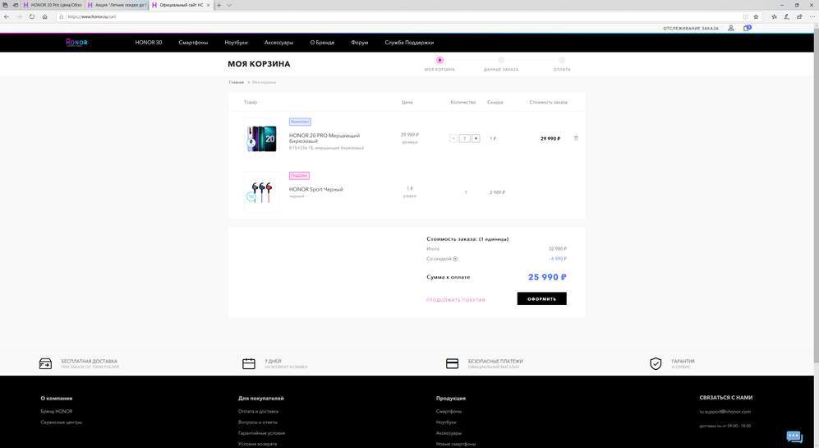The width and height of the screenshot is (819, 448).
Task: Open the 'Смартфоны' navigation menu
Action: (193, 43)
